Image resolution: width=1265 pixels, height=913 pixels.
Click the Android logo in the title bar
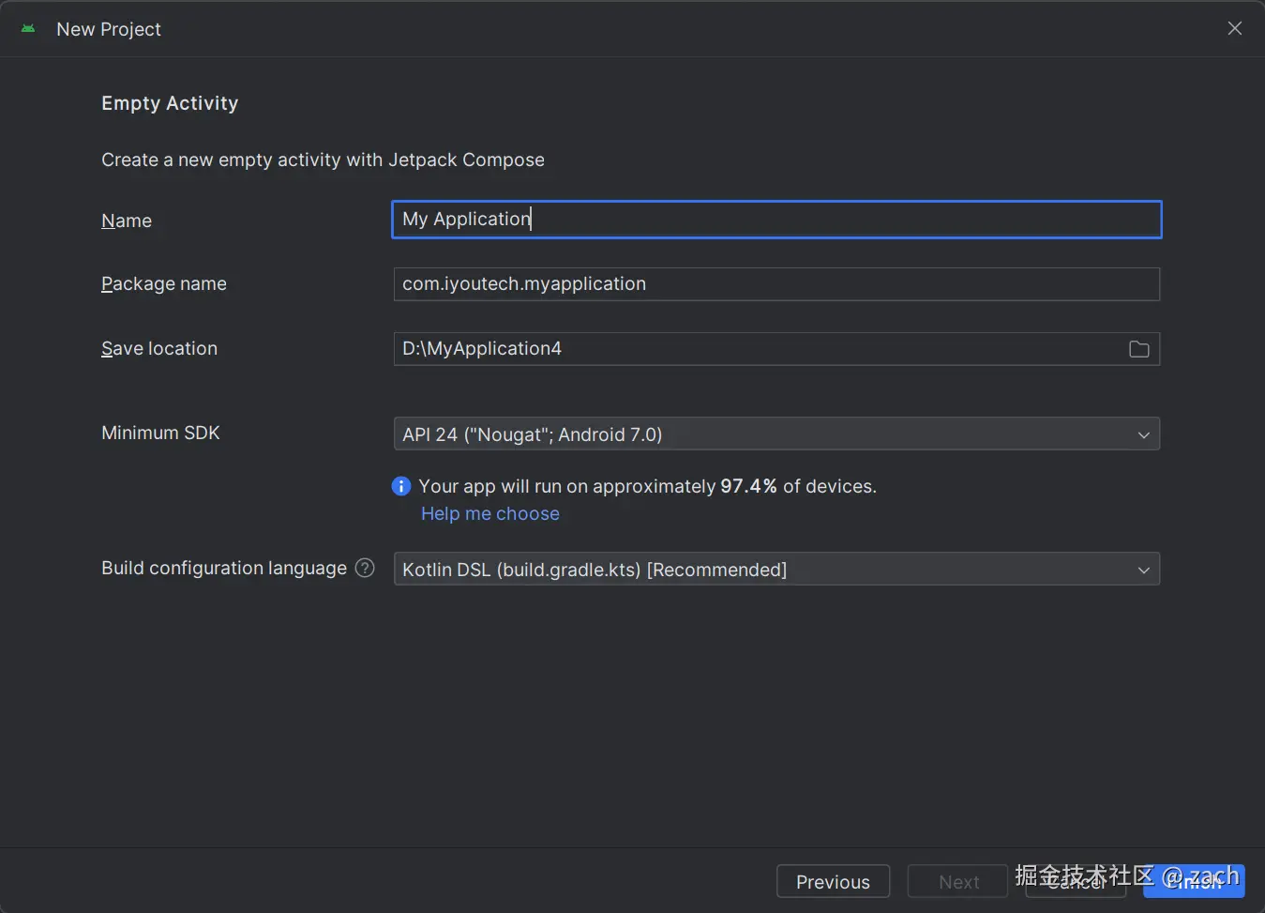click(28, 29)
